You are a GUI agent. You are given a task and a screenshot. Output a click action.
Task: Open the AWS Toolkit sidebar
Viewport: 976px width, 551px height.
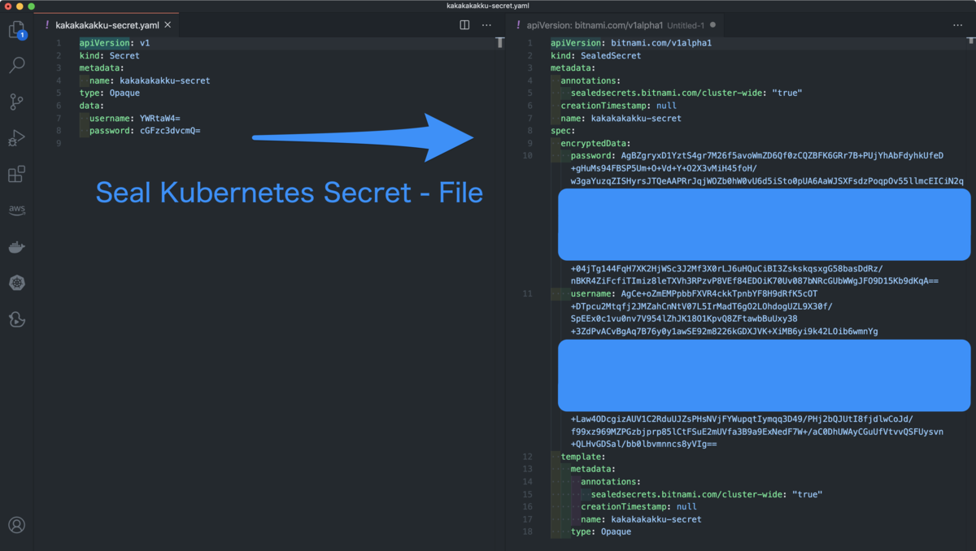tap(16, 210)
